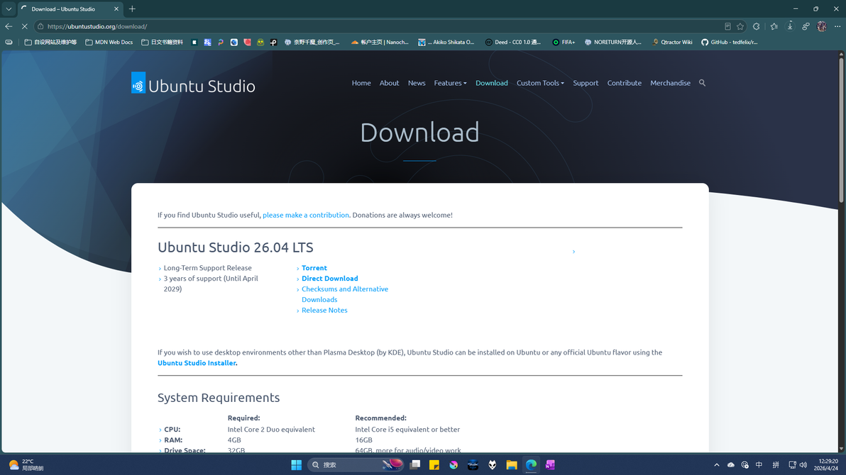The width and height of the screenshot is (846, 475).
Task: Open Checksums and Alternative Downloads link
Action: 345,294
